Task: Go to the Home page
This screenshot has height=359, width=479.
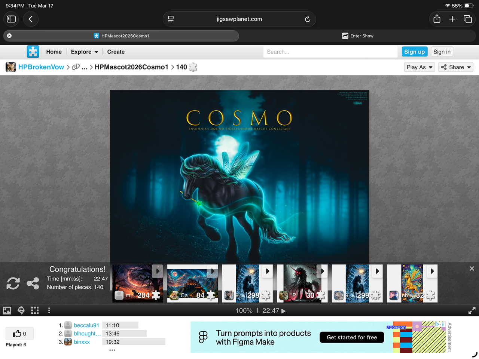Action: click(54, 52)
